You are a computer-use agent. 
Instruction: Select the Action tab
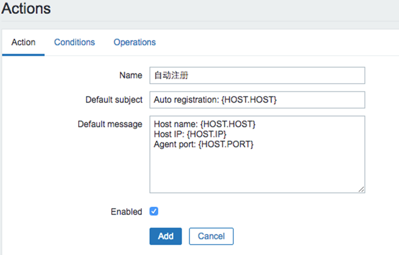pos(23,42)
